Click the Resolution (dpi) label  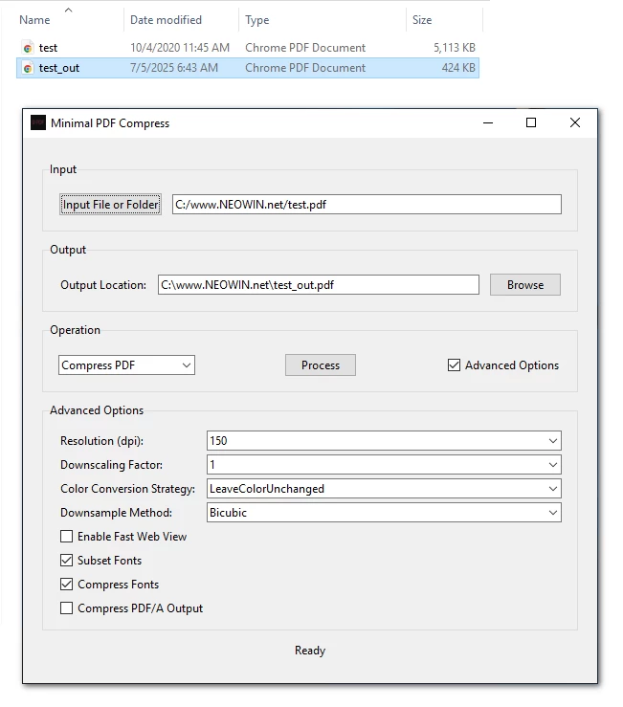click(102, 440)
